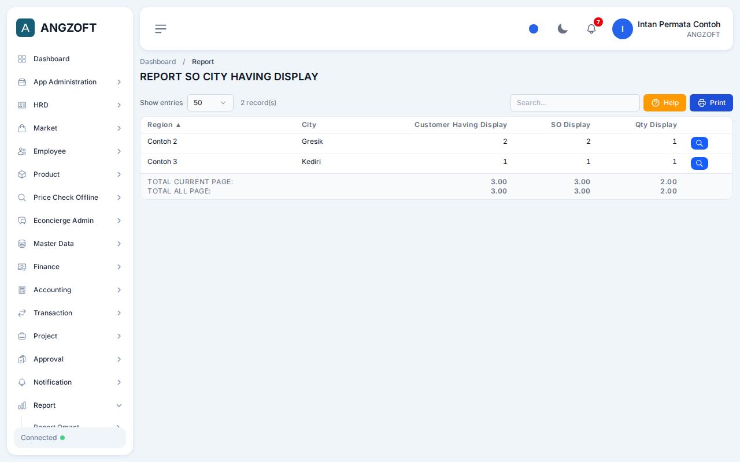The height and width of the screenshot is (462, 740).
Task: Open the notifications bell
Action: tap(591, 29)
